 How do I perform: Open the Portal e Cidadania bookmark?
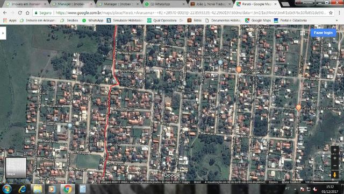tap(290, 20)
